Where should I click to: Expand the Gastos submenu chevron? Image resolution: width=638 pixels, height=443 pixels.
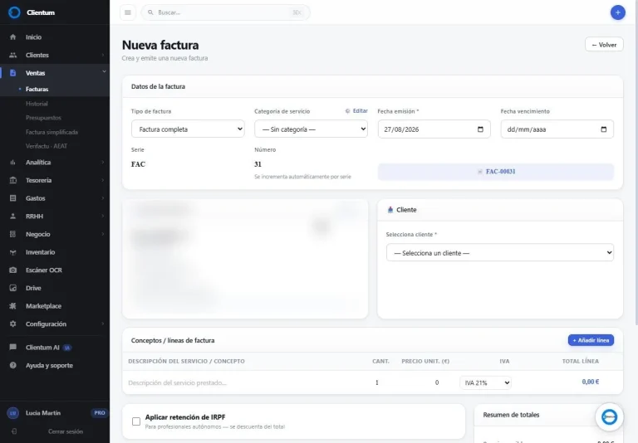pyautogui.click(x=102, y=198)
